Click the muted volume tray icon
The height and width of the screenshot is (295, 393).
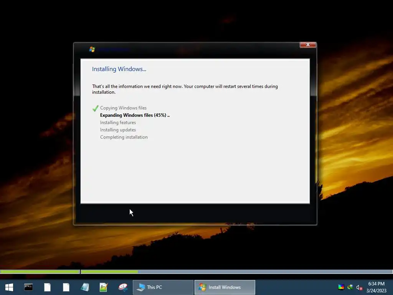(x=359, y=287)
